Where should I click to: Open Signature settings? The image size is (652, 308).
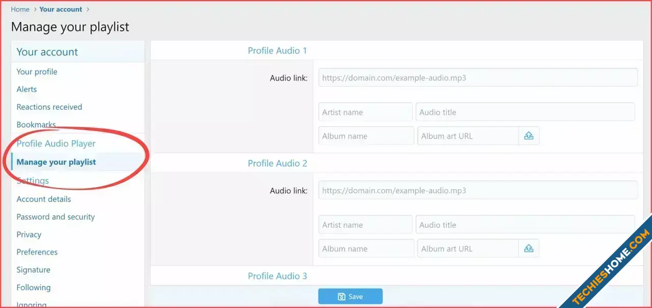pos(34,270)
